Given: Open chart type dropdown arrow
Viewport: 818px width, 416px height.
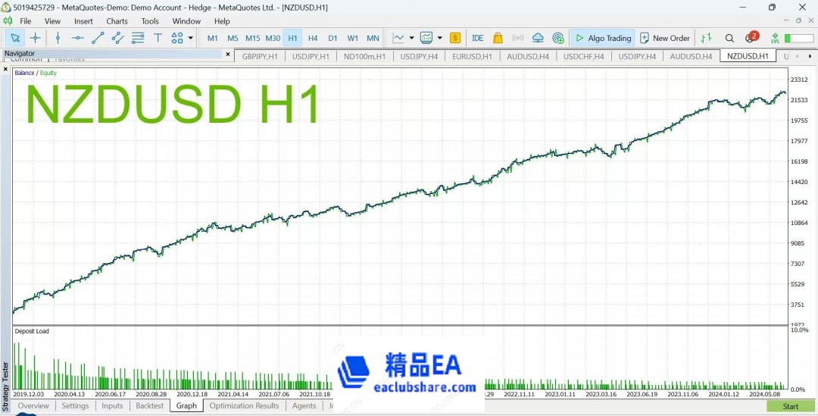Looking at the screenshot, I should click(x=411, y=38).
